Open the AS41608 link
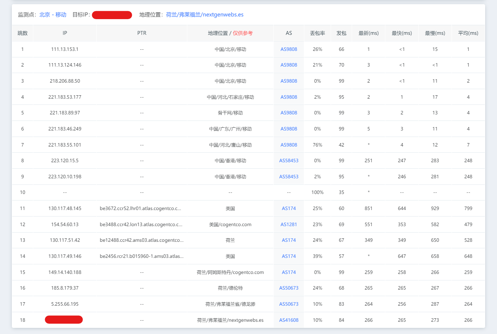 [x=289, y=320]
